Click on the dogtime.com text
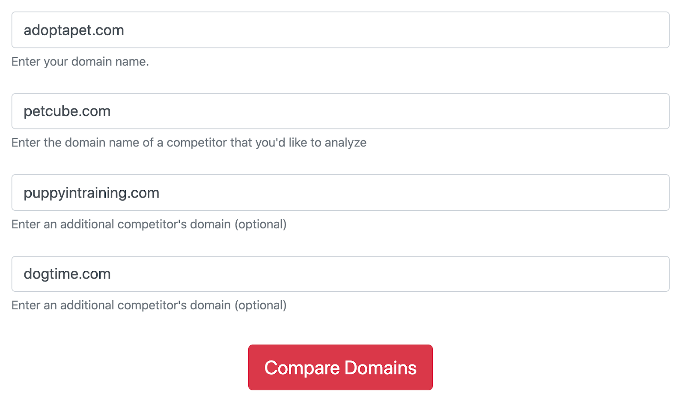This screenshot has height=398, width=685. click(x=67, y=274)
